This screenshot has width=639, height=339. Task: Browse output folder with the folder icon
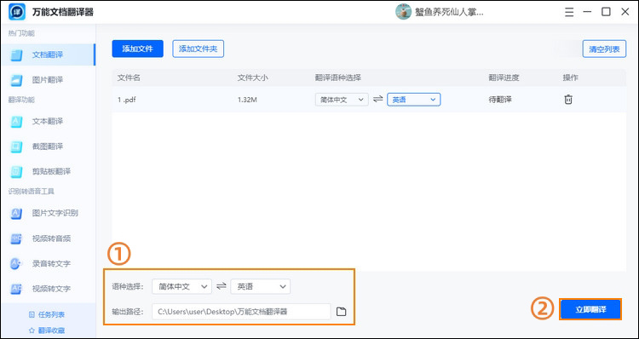pos(341,312)
